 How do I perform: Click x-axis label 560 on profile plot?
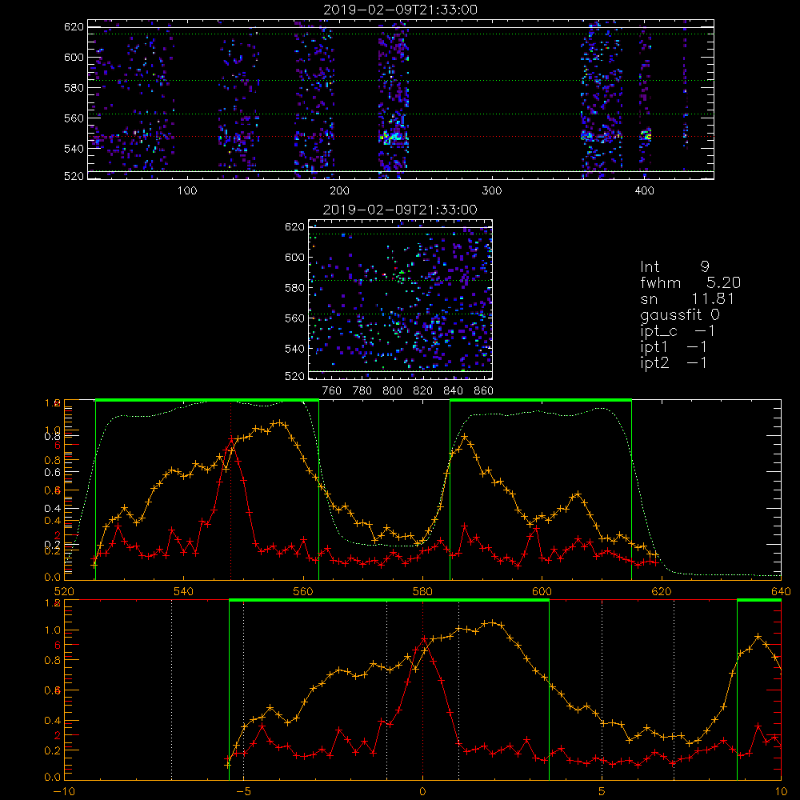tap(303, 592)
